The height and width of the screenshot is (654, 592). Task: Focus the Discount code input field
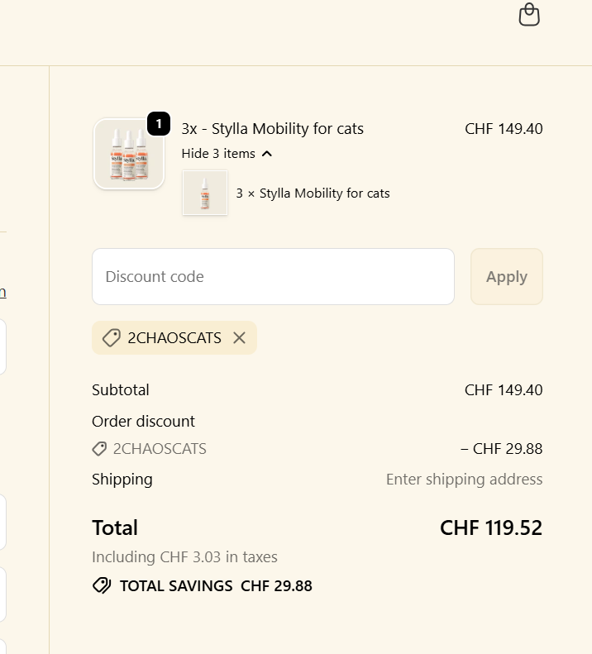point(273,276)
